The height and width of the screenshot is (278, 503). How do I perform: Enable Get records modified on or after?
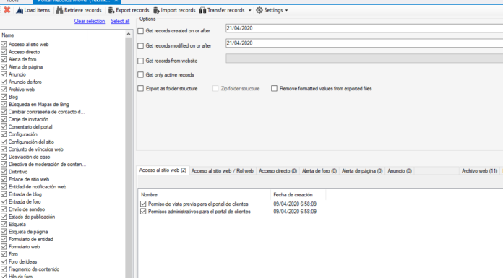[x=140, y=46]
